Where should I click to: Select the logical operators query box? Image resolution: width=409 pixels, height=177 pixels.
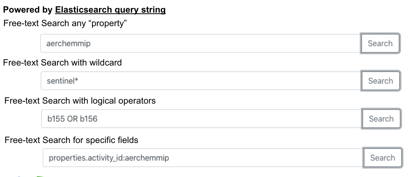tap(202, 119)
